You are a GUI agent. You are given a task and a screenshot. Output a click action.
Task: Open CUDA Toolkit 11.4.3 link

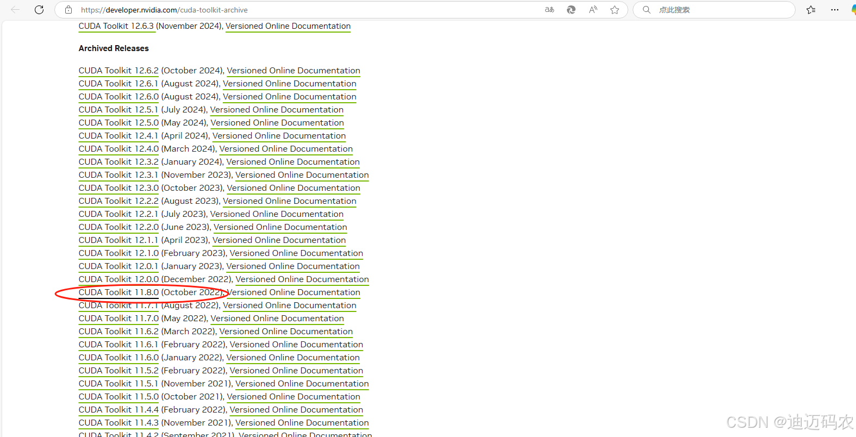coord(118,423)
